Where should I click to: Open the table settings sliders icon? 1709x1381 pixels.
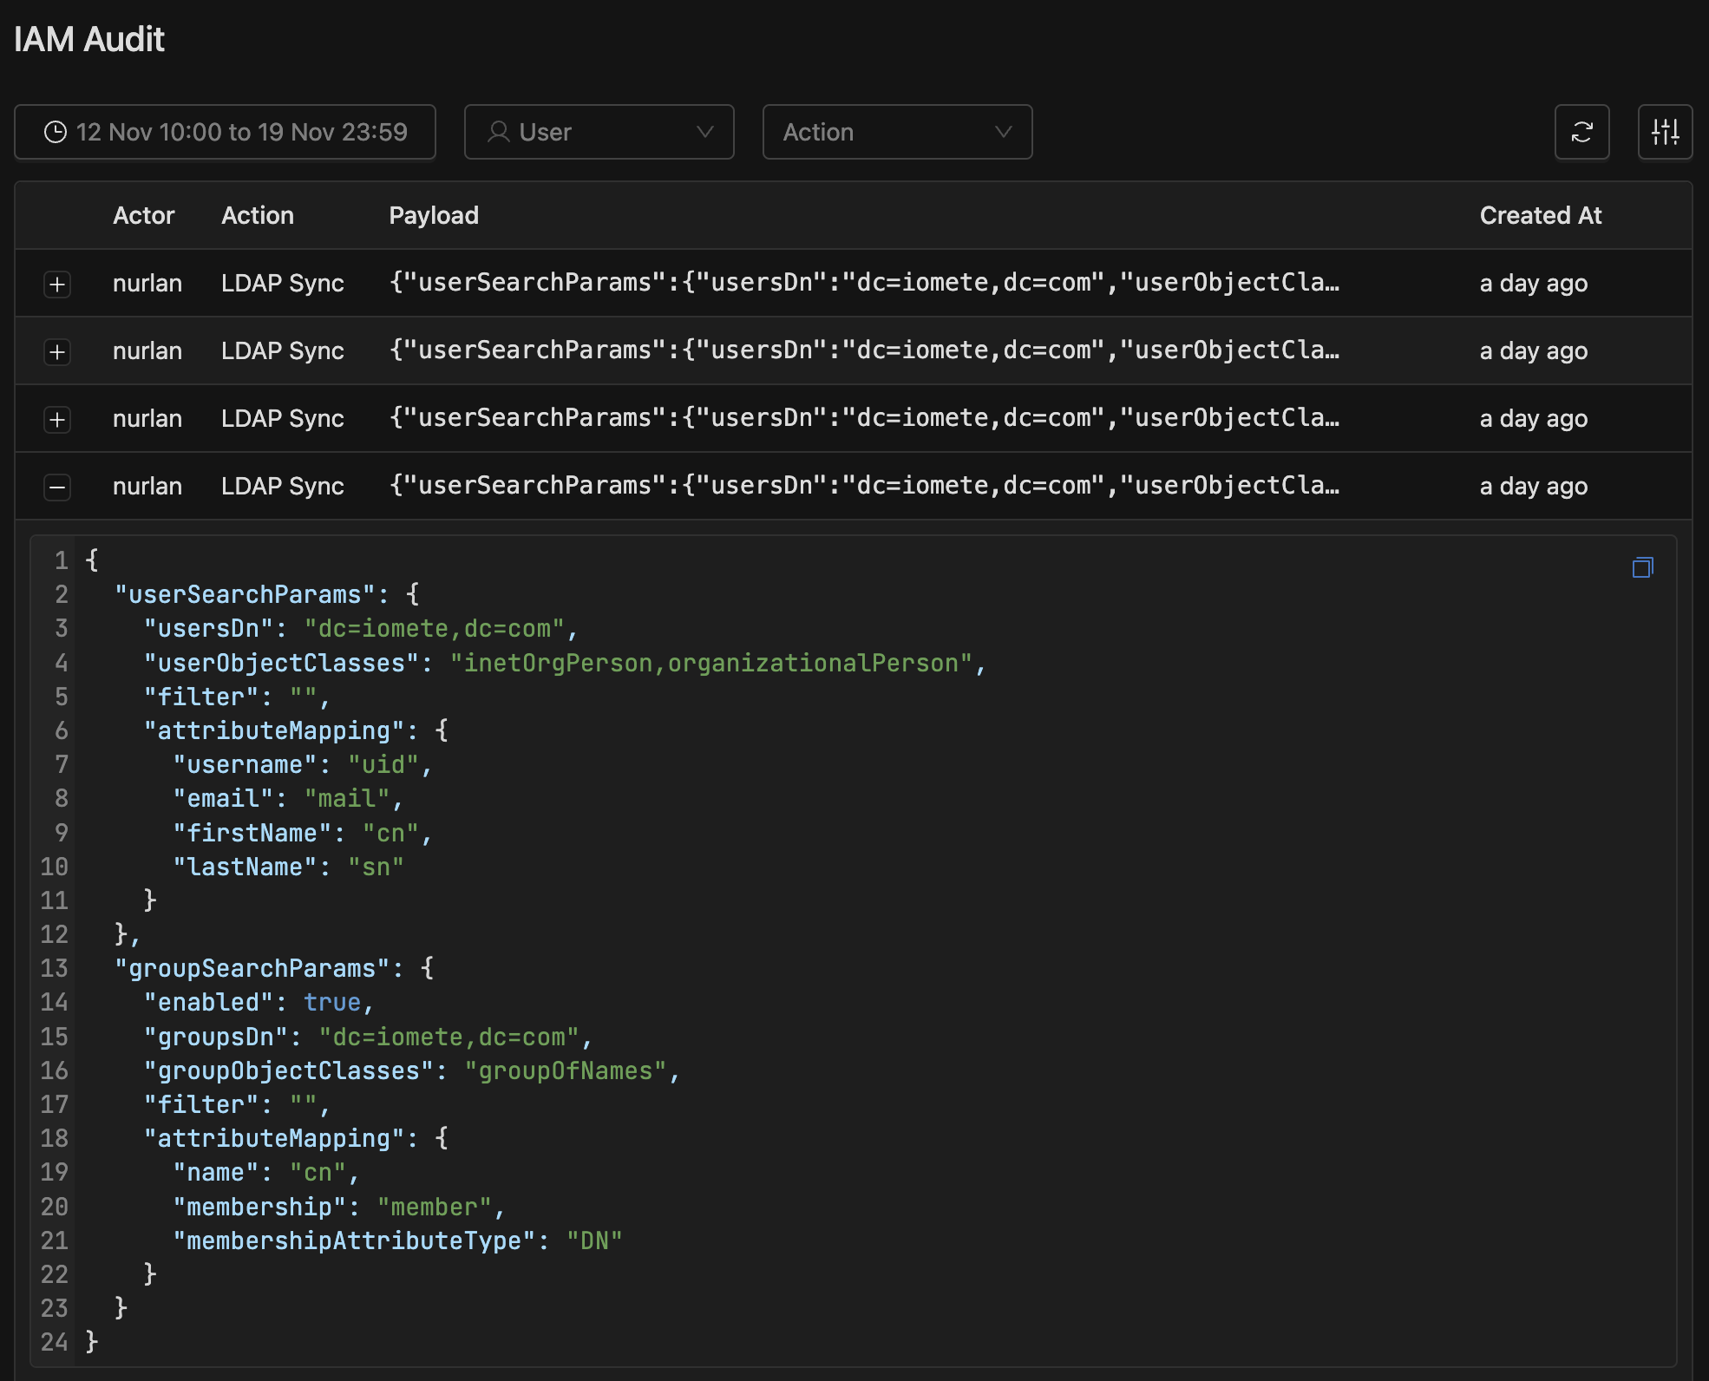(1665, 132)
